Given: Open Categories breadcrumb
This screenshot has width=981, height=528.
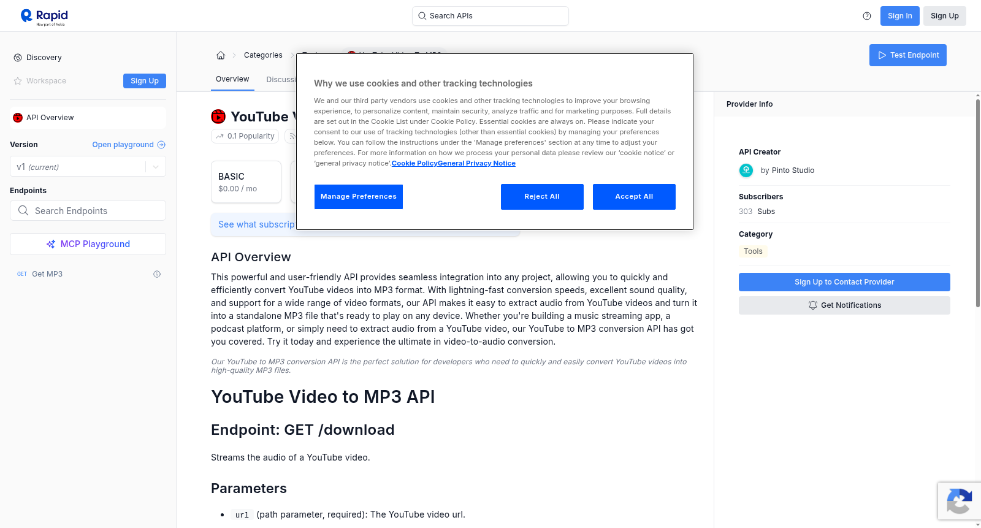Looking at the screenshot, I should point(263,55).
